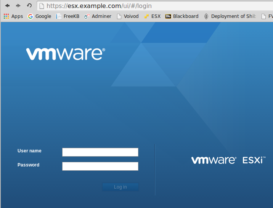
Task: Click the VMware ESXi logo
Action: click(228, 160)
